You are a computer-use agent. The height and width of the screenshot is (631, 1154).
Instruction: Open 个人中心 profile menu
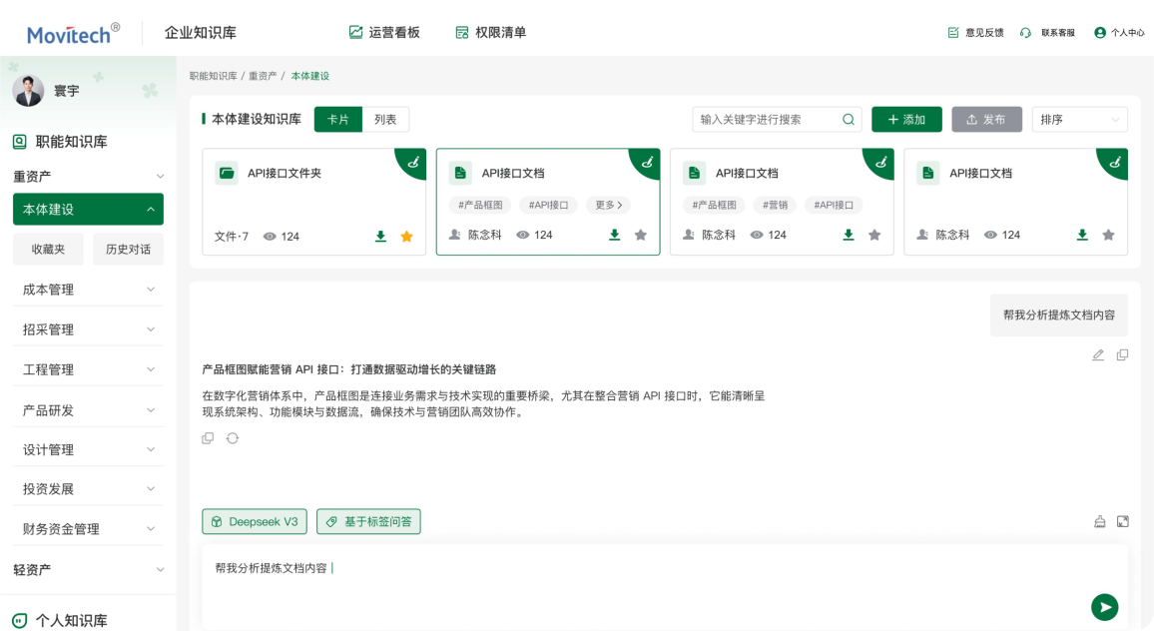pos(1119,32)
